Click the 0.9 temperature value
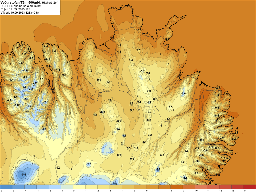 pyautogui.click(x=119, y=155)
